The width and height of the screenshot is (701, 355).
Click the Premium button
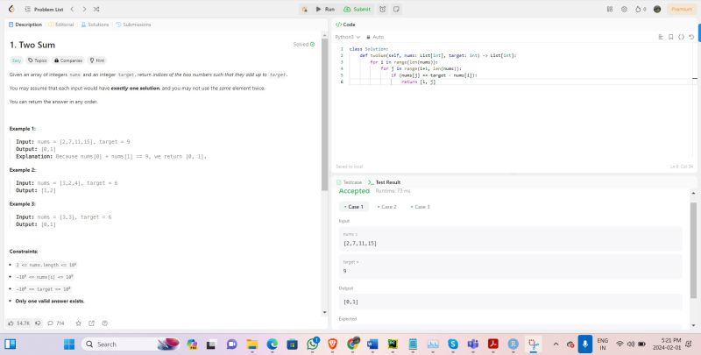click(680, 8)
